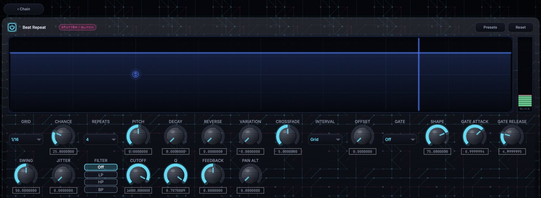
Task: Go back to Chain view
Action: (x=24, y=9)
